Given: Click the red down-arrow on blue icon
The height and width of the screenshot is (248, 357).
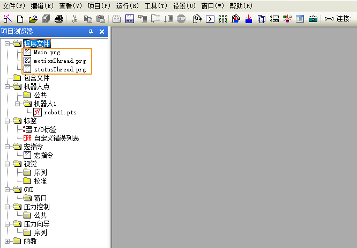Looking at the screenshot, I should (249, 19).
